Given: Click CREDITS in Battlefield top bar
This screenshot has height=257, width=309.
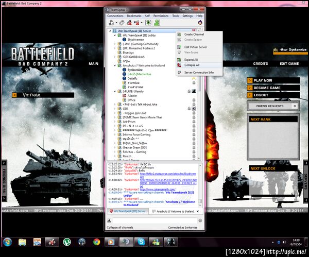Looking at the screenshot, I should 260,64.
